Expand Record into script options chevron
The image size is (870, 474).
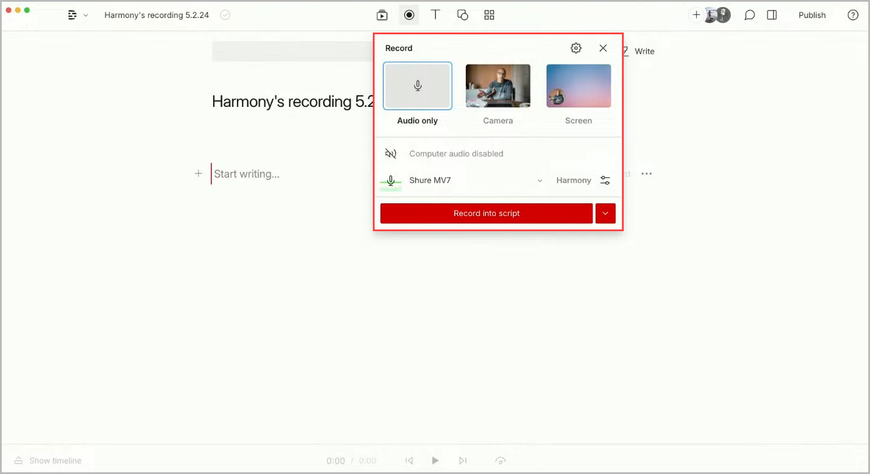tap(606, 213)
